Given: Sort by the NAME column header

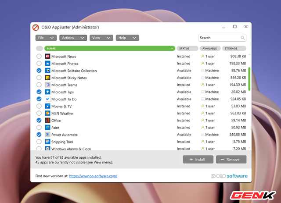Looking at the screenshot, I should 110,48.
